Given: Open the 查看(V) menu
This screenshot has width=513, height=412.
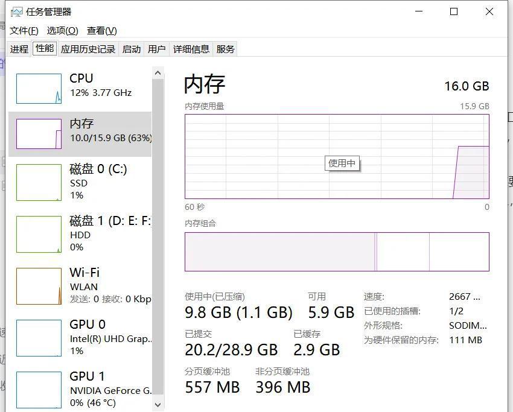Looking at the screenshot, I should point(102,31).
